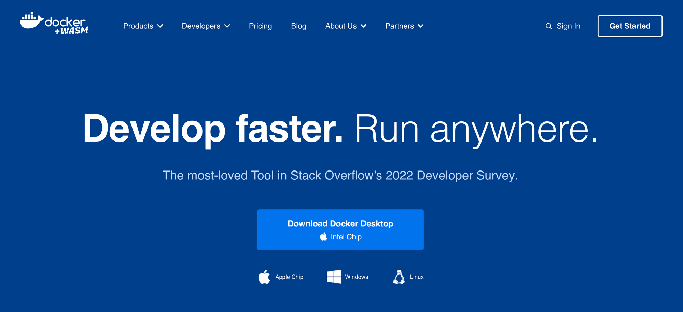Click the Stack Overflow 2022 Developer Survey tagline
This screenshot has height=312, width=683.
pos(340,175)
